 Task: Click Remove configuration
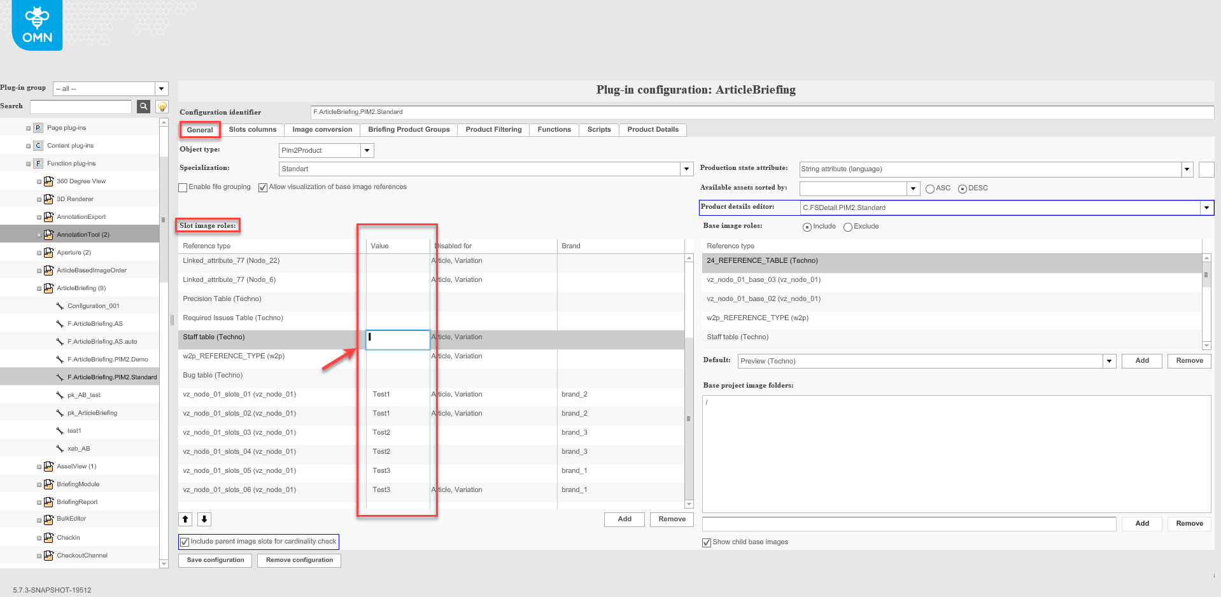click(299, 560)
